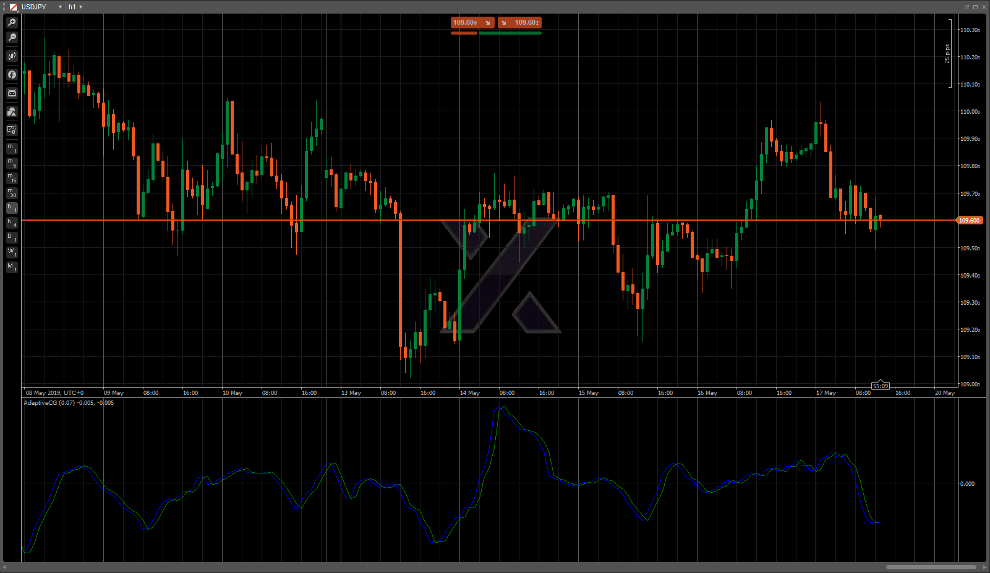Click the zoom in magnifier icon
The width and height of the screenshot is (990, 573).
click(12, 22)
